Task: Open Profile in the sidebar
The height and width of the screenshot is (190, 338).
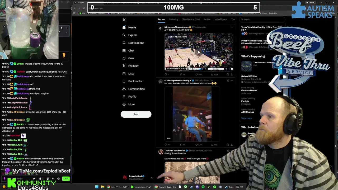Action: [x=129, y=97]
